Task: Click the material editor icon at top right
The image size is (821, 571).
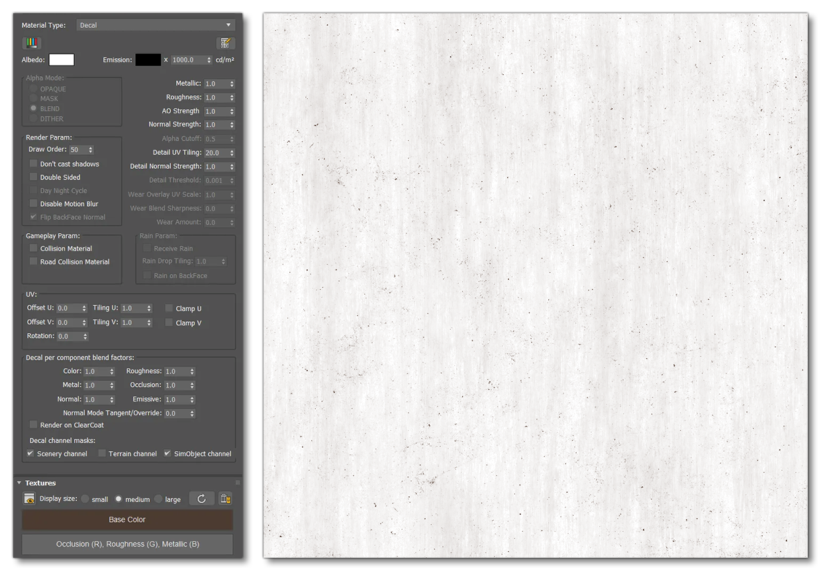Action: point(225,42)
